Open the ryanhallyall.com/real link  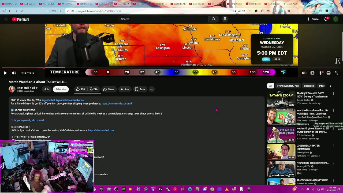tap(29, 120)
